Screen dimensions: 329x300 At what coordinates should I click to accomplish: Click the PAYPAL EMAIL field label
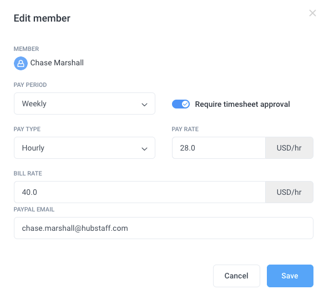34,209
